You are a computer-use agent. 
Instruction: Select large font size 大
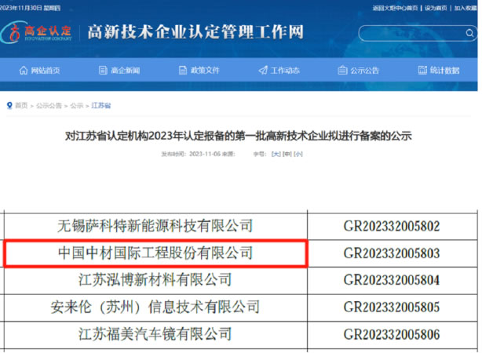276,155
